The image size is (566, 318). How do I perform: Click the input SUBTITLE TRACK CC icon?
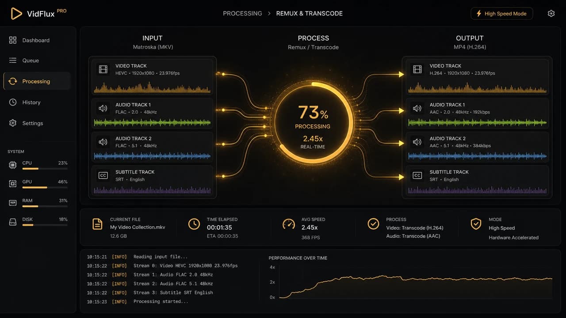[x=103, y=175]
